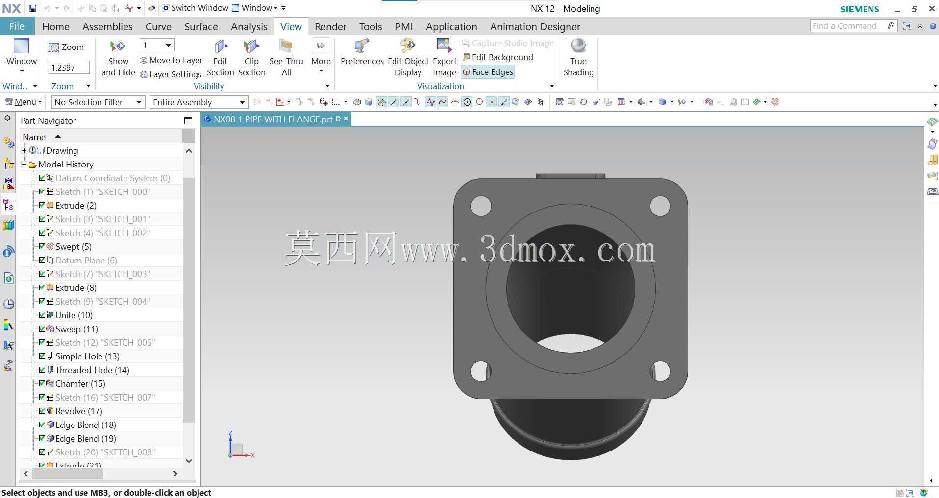This screenshot has width=939, height=498.
Task: Open the History clock icon in the sidebar
Action: click(x=8, y=304)
